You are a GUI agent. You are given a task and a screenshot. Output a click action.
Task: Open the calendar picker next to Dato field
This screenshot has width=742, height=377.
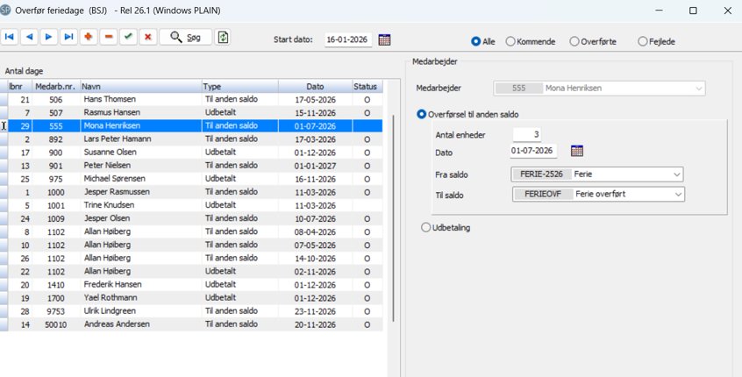click(577, 151)
